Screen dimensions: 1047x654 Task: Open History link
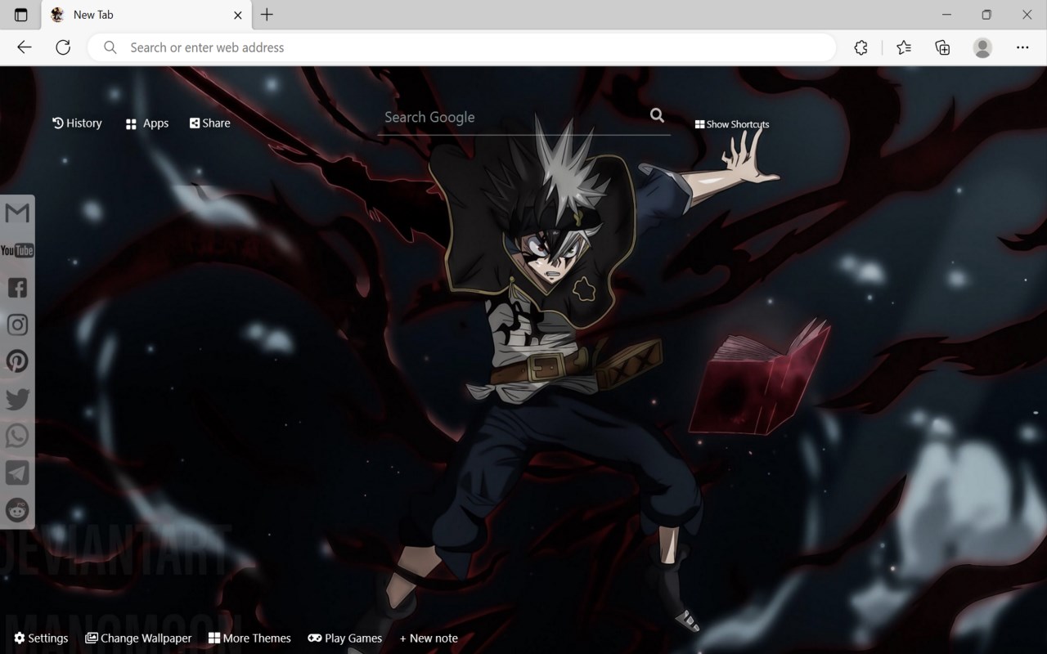tap(78, 123)
